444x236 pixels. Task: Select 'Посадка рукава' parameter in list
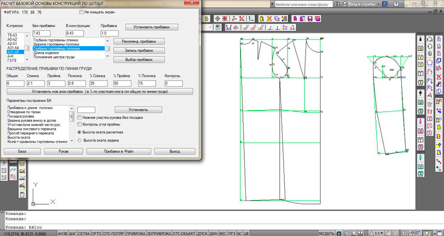tap(38, 116)
